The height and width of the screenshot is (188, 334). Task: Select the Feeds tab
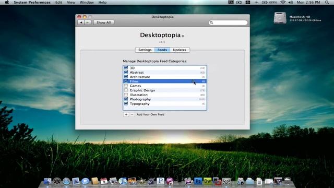[162, 50]
